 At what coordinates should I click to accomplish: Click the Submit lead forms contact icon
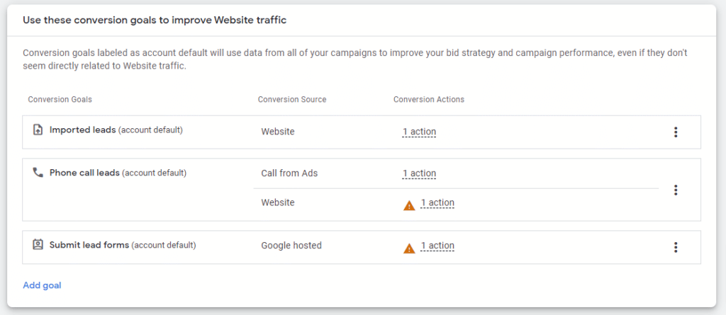(38, 245)
